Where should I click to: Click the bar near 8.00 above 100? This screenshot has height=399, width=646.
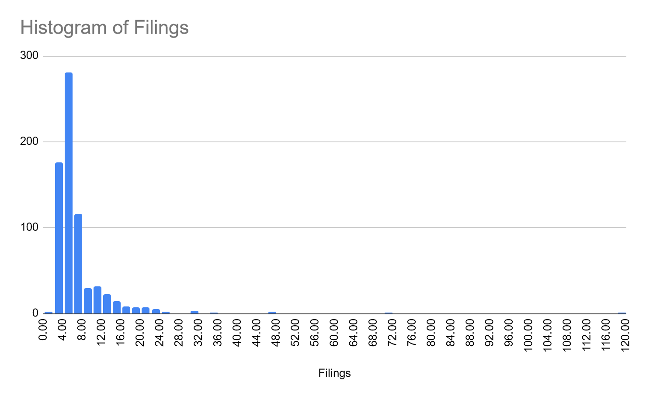coord(78,264)
